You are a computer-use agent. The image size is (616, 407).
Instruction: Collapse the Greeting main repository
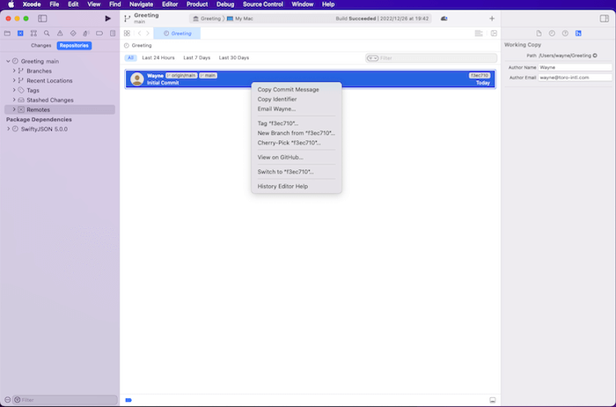pyautogui.click(x=8, y=62)
